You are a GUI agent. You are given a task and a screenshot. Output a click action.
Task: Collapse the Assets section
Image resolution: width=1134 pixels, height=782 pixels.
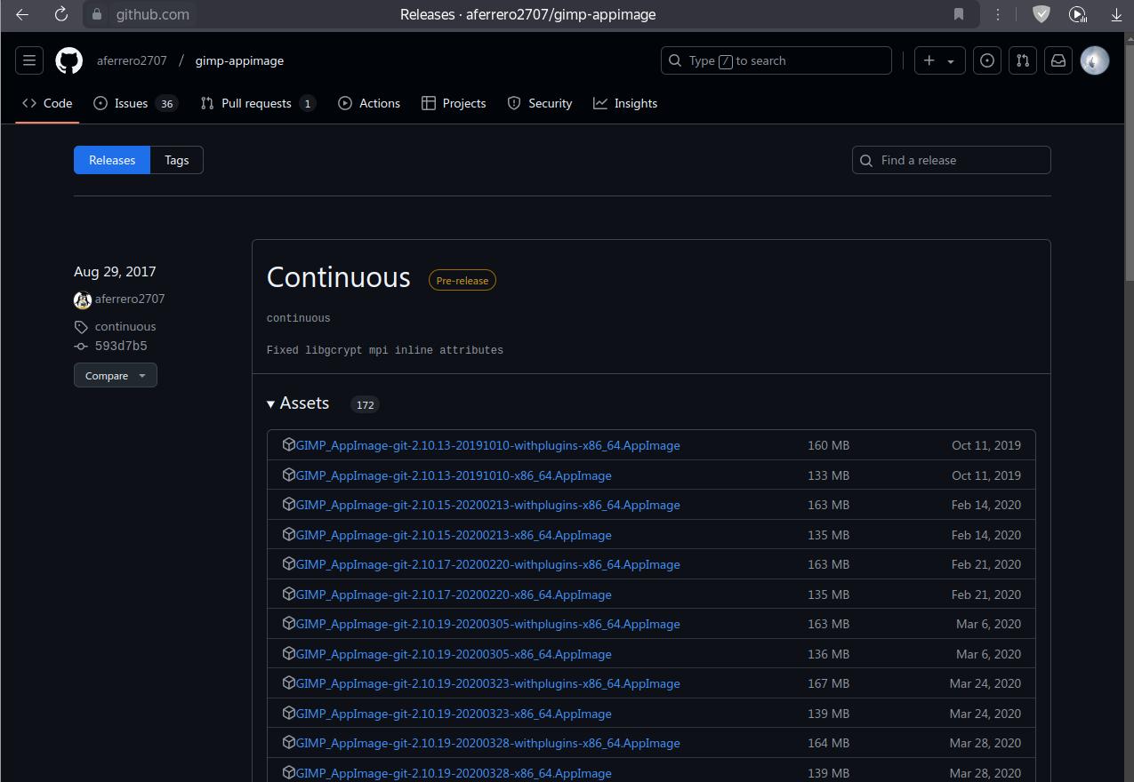(298, 403)
